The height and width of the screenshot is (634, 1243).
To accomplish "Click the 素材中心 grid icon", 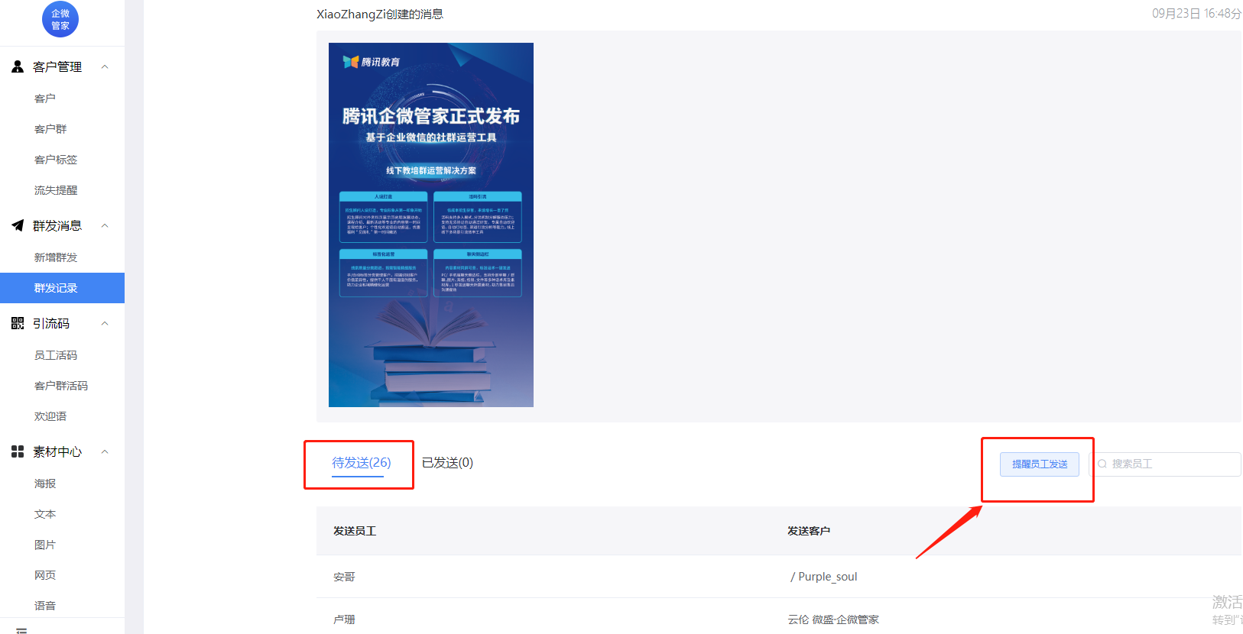I will tap(18, 451).
